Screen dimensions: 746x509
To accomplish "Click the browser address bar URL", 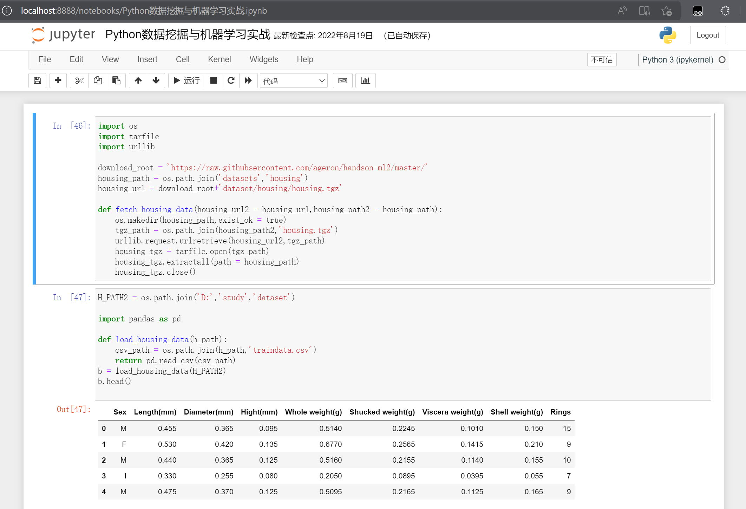I will pos(144,11).
